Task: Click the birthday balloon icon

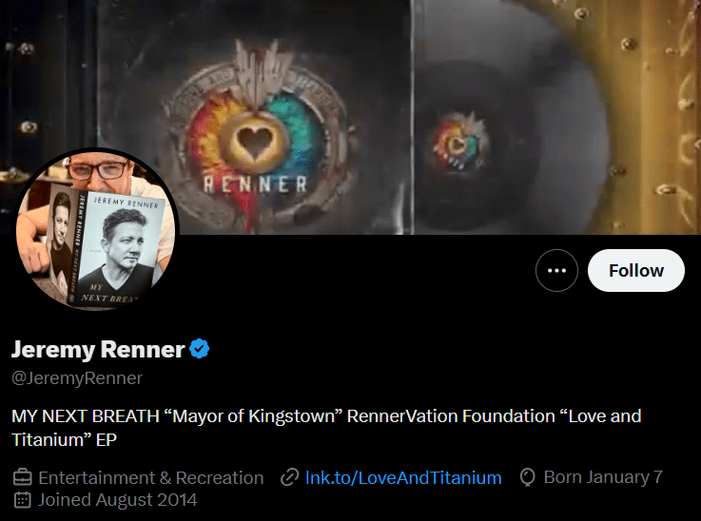Action: coord(528,477)
